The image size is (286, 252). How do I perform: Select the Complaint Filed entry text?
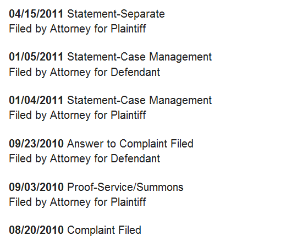[x=104, y=231]
